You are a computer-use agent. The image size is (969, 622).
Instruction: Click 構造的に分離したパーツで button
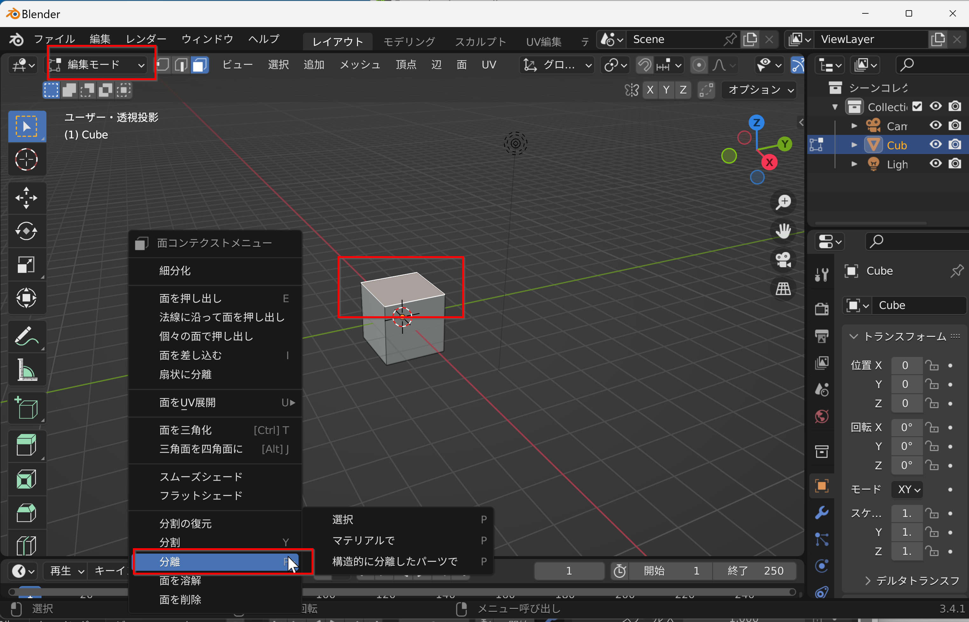(x=395, y=561)
